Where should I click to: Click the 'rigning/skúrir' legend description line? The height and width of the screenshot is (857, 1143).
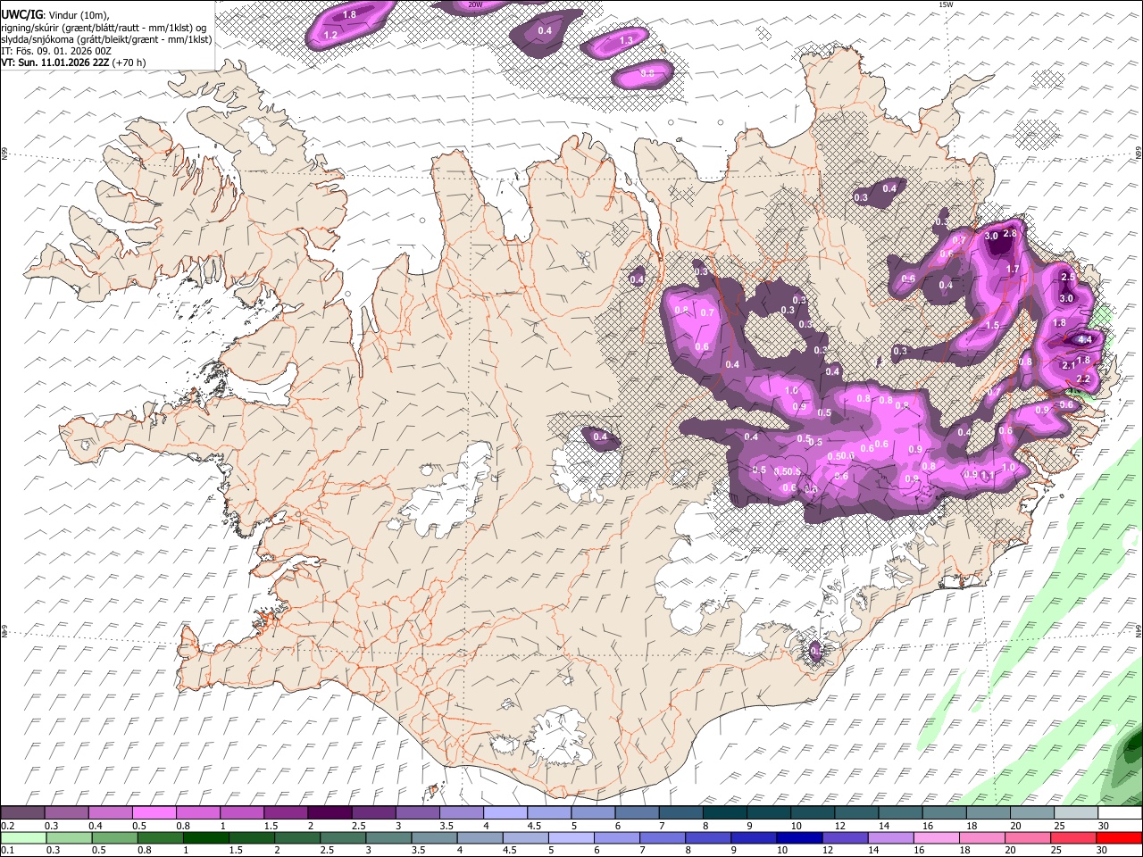[105, 28]
